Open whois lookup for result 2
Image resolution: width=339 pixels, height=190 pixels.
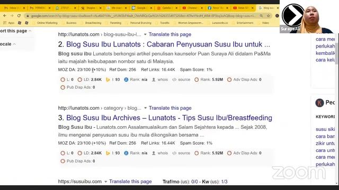[160, 80]
